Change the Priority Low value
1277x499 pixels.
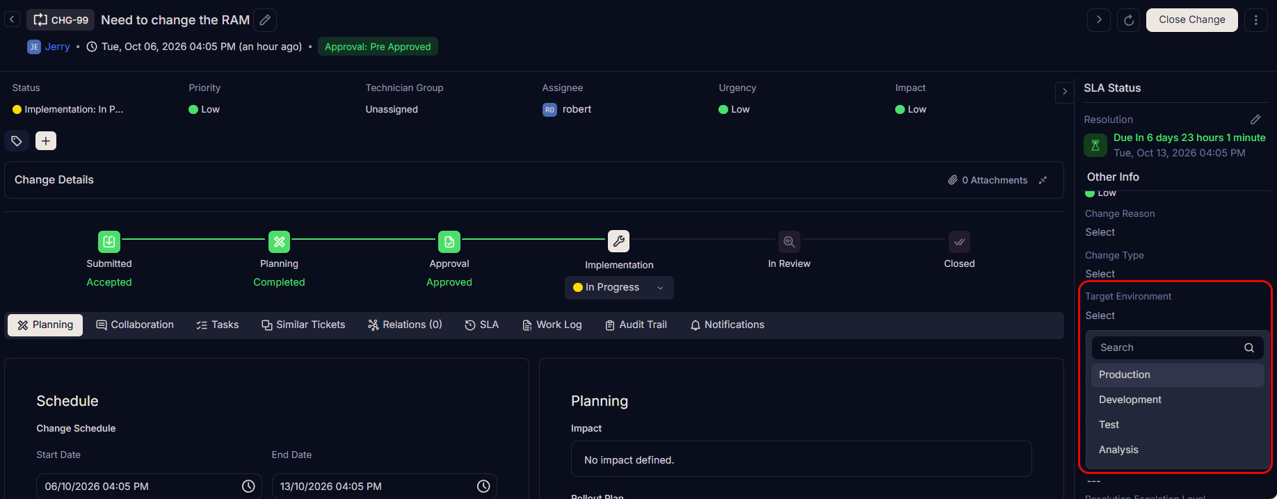point(204,109)
